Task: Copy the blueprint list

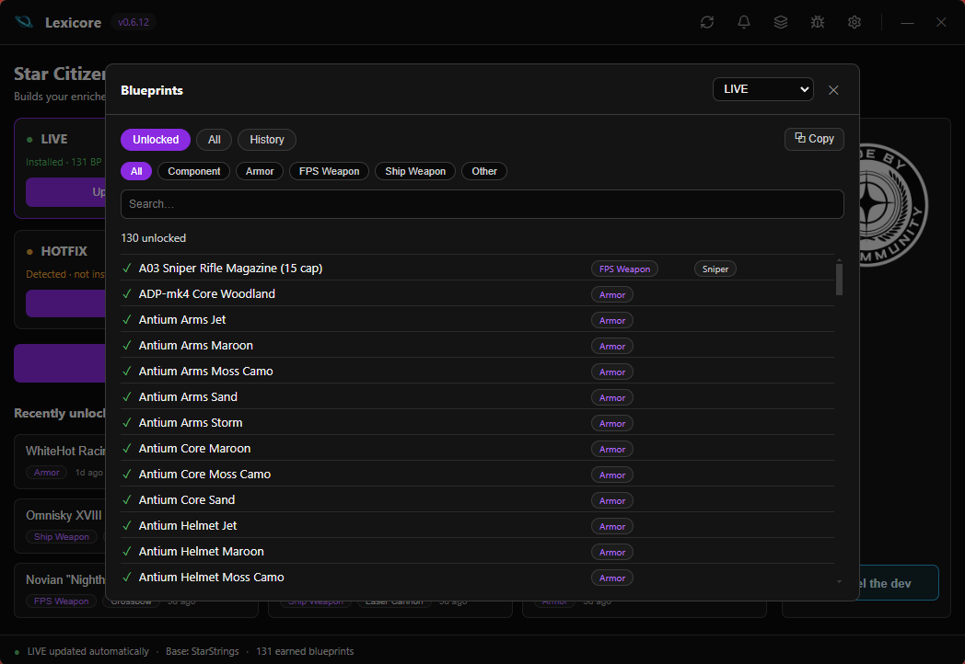Action: 814,139
